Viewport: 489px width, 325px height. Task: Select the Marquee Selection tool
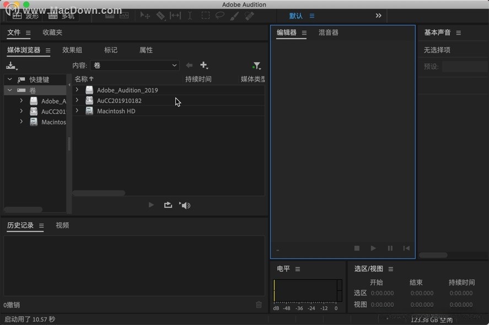coord(205,15)
